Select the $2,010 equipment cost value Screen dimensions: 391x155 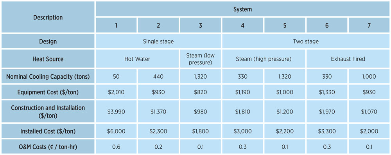[x=116, y=92]
